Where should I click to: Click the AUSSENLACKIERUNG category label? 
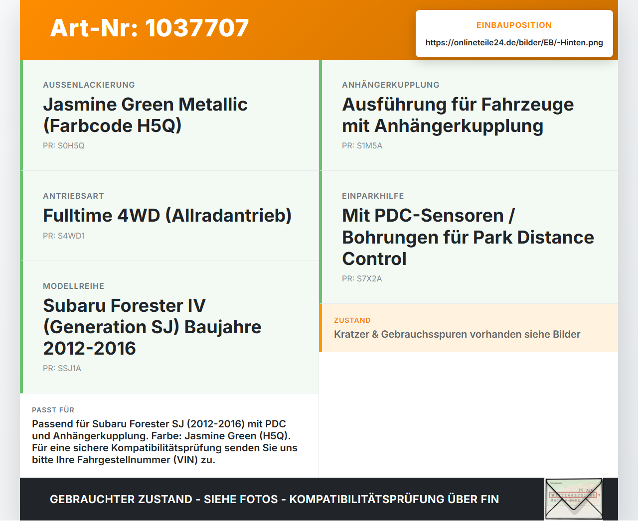point(89,85)
